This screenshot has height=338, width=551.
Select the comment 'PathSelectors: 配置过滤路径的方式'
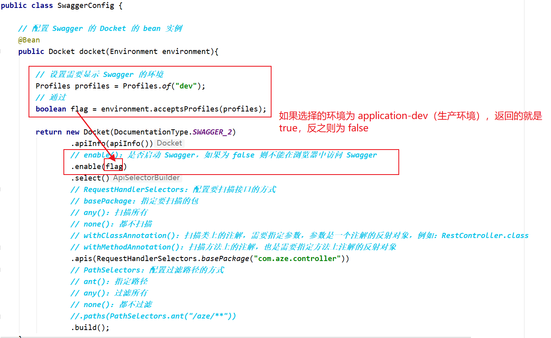click(x=147, y=270)
